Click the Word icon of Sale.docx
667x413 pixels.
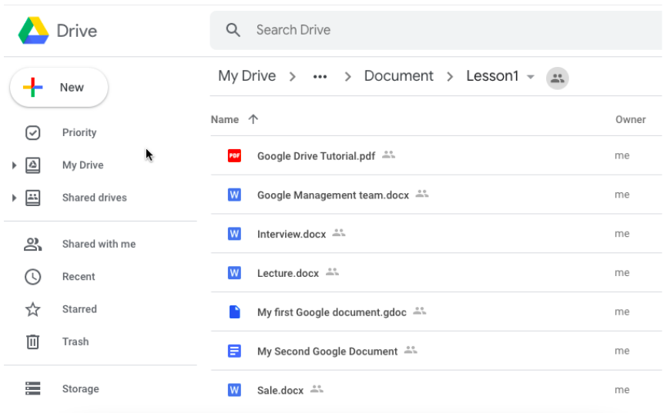tap(234, 390)
